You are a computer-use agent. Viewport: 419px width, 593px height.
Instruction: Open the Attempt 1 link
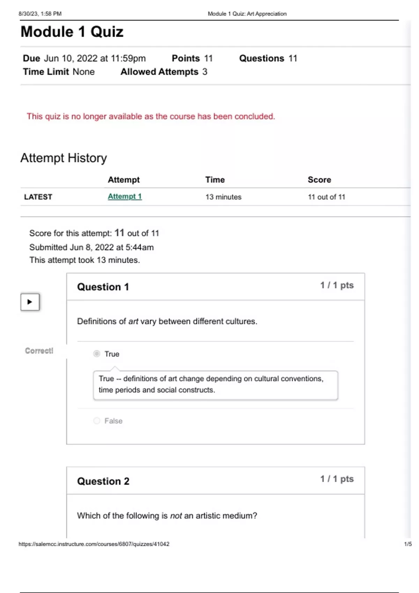point(125,196)
